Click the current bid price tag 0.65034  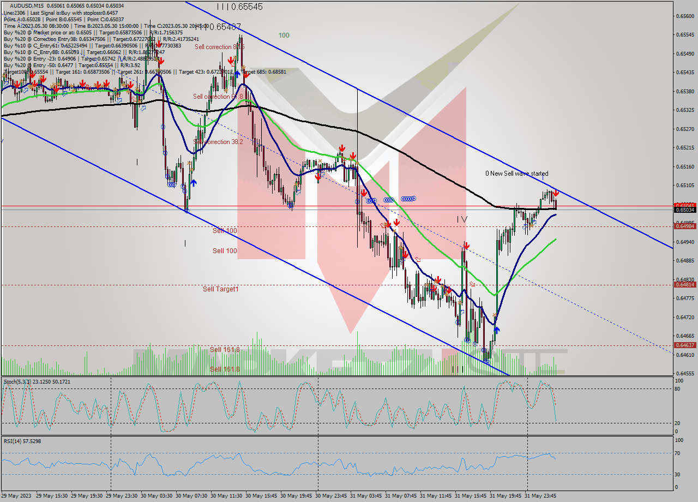pos(684,210)
